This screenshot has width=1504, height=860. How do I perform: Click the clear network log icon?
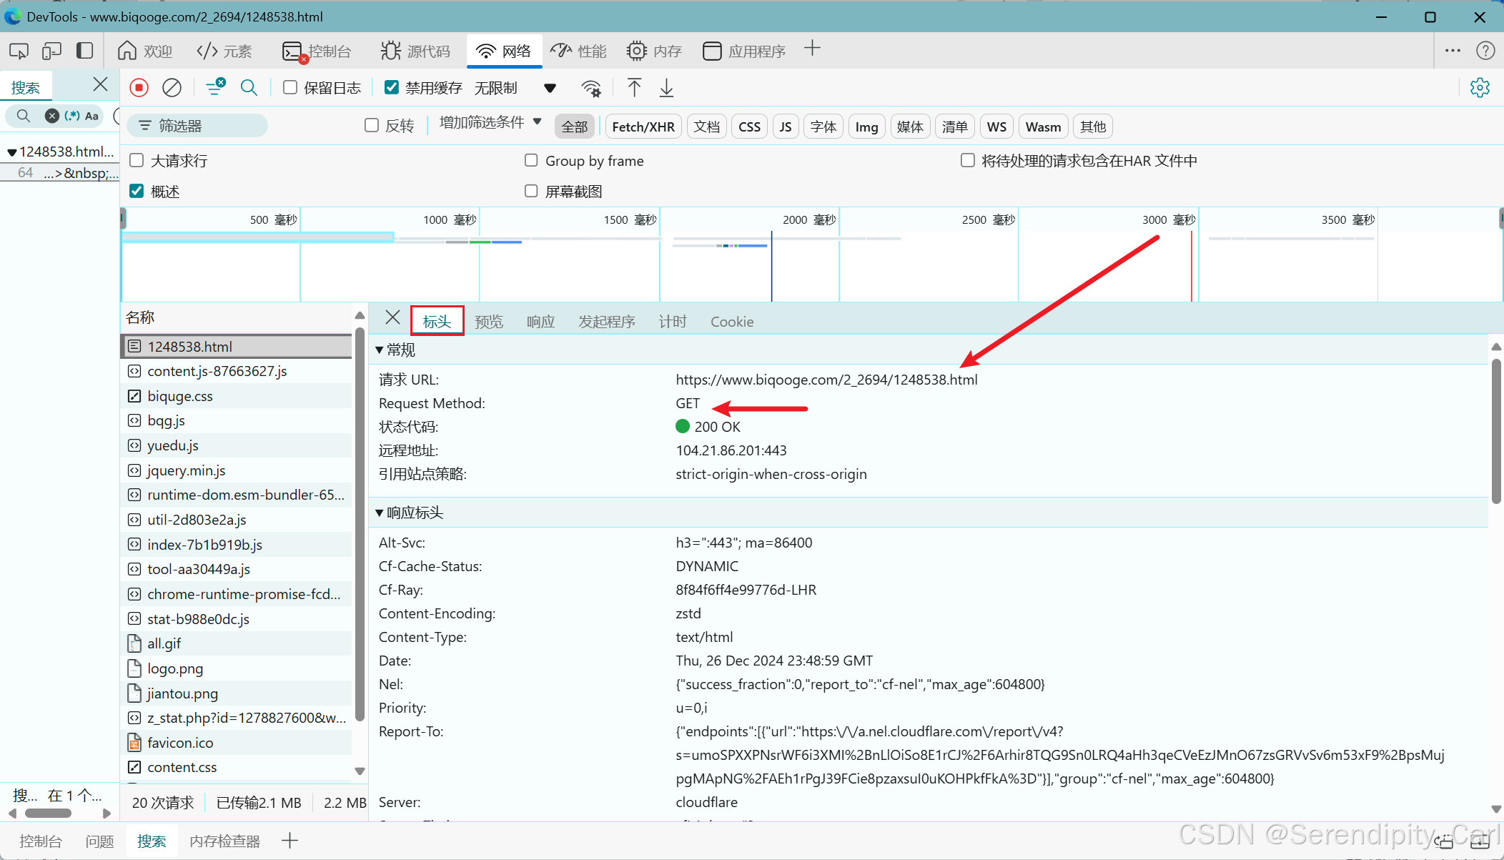point(172,87)
